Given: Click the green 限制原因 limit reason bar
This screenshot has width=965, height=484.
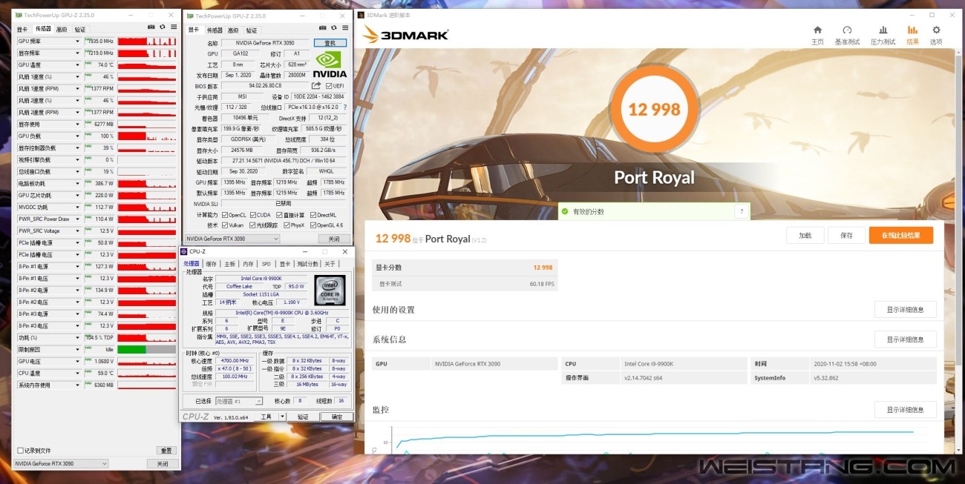Looking at the screenshot, I should click(132, 350).
